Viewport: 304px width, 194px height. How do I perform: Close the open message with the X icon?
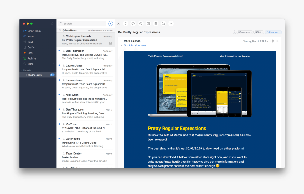pos(118,24)
